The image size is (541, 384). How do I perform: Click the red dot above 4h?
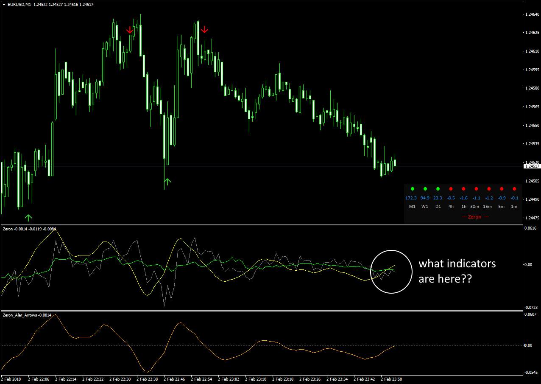(451, 189)
